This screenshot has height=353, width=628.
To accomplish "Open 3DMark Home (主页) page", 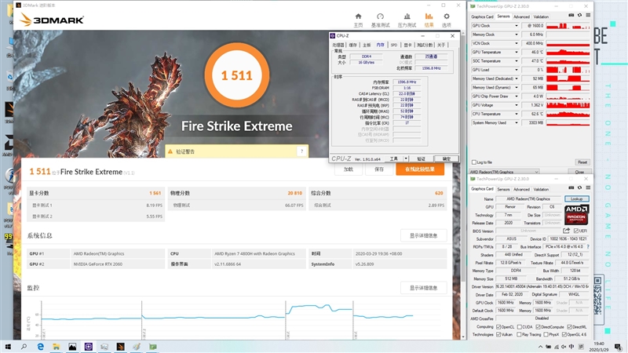I will pyautogui.click(x=358, y=19).
